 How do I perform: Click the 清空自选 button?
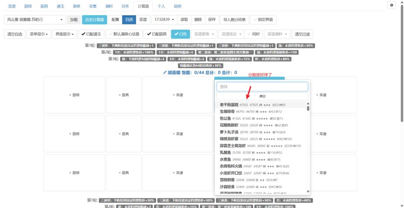click(x=15, y=34)
